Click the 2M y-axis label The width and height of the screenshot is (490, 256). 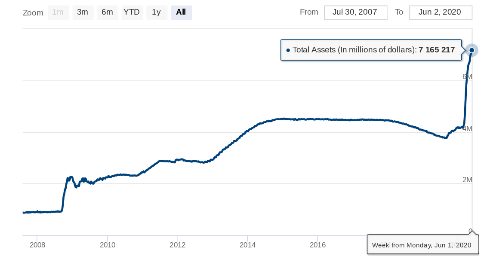[467, 180]
